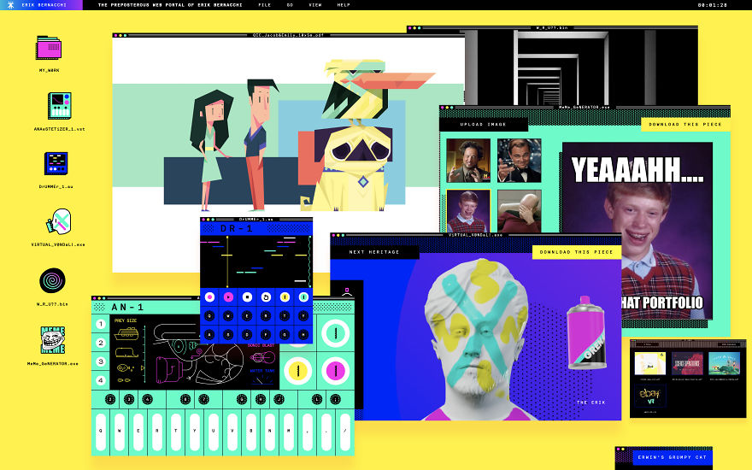The image size is (752, 470).
Task: Toggle the yellow knob button in DR-1
Action: (x=285, y=297)
